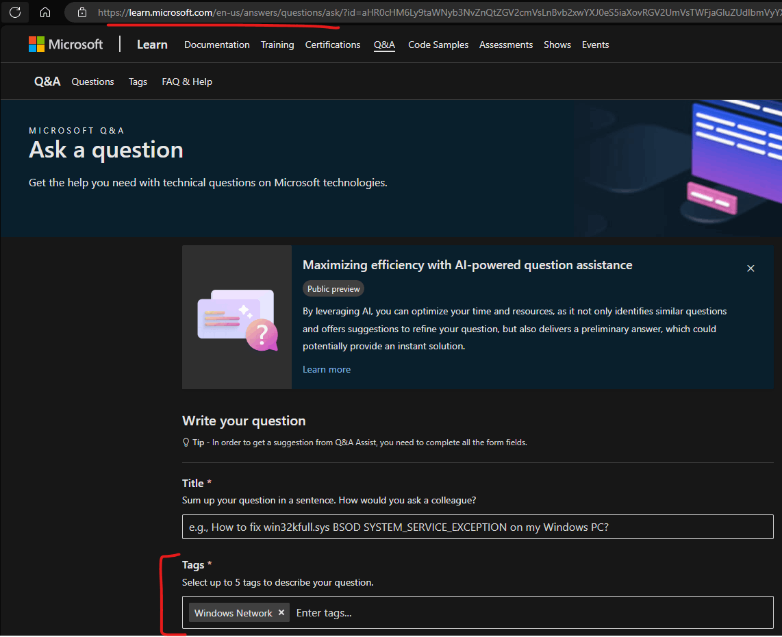Click the Write your question heading
The width and height of the screenshot is (782, 637).
[x=244, y=421]
